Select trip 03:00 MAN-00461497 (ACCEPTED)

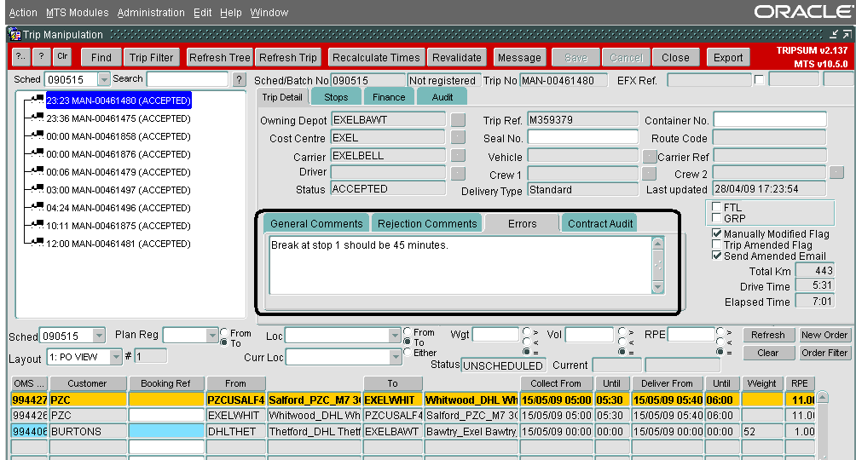coord(119,190)
